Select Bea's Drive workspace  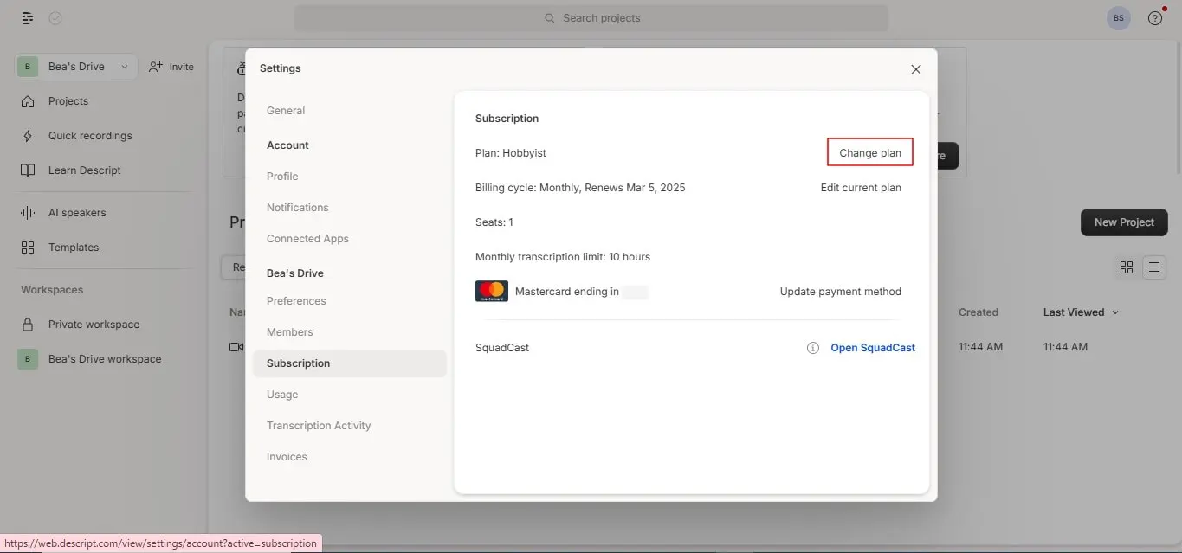[x=104, y=359]
